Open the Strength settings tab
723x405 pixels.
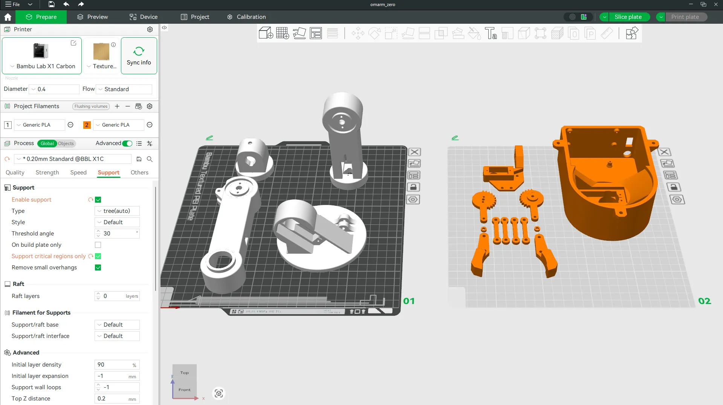tap(47, 173)
